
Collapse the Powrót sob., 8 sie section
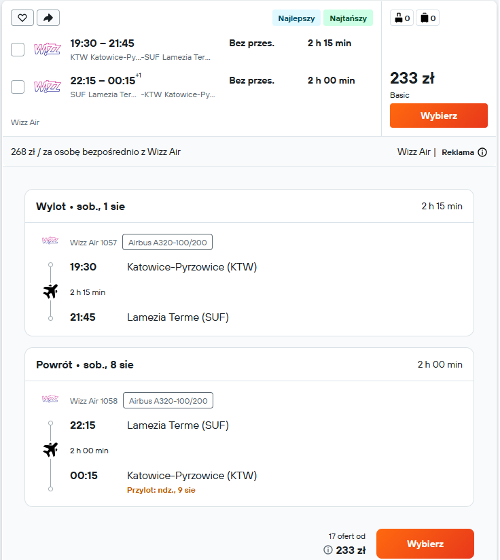click(249, 365)
